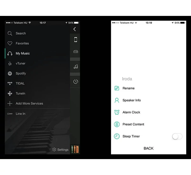The width and height of the screenshot is (191, 175).
Task: Open the vTuner service
Action: coord(20,63)
